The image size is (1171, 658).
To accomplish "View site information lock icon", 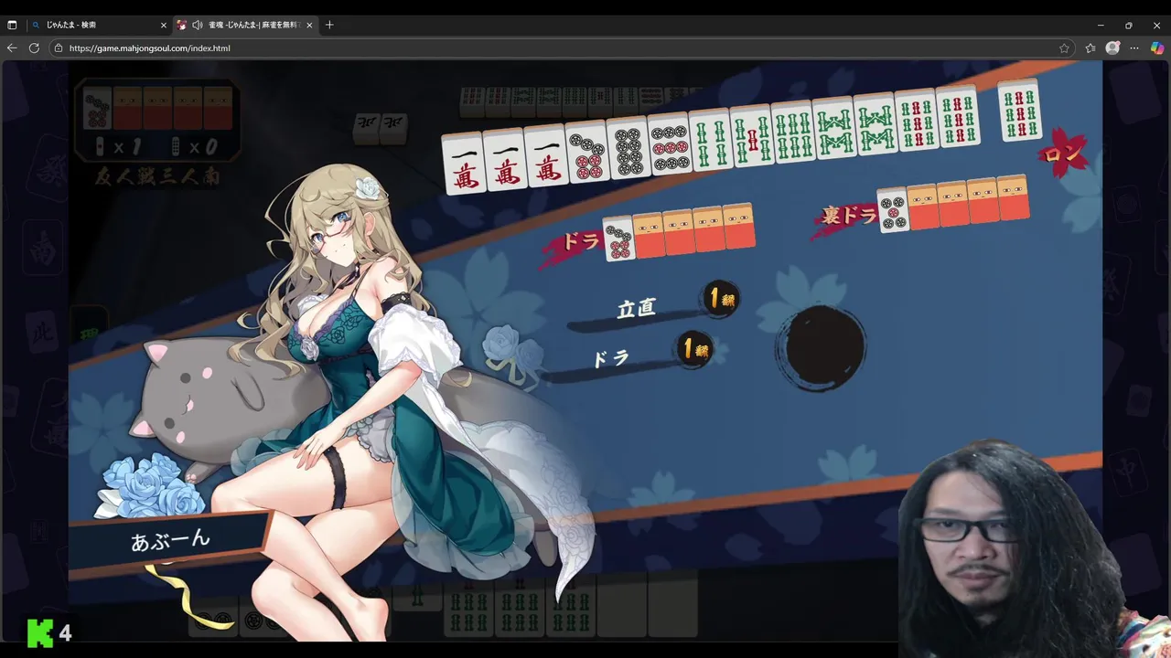I will pyautogui.click(x=59, y=48).
